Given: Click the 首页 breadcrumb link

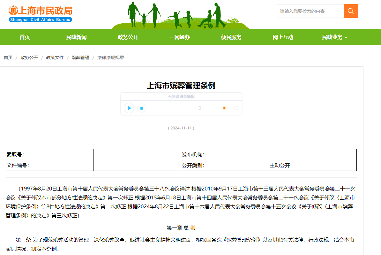Looking at the screenshot, I should 8,58.
